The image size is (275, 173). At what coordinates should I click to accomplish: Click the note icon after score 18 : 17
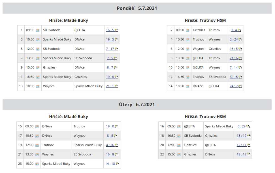(248, 155)
